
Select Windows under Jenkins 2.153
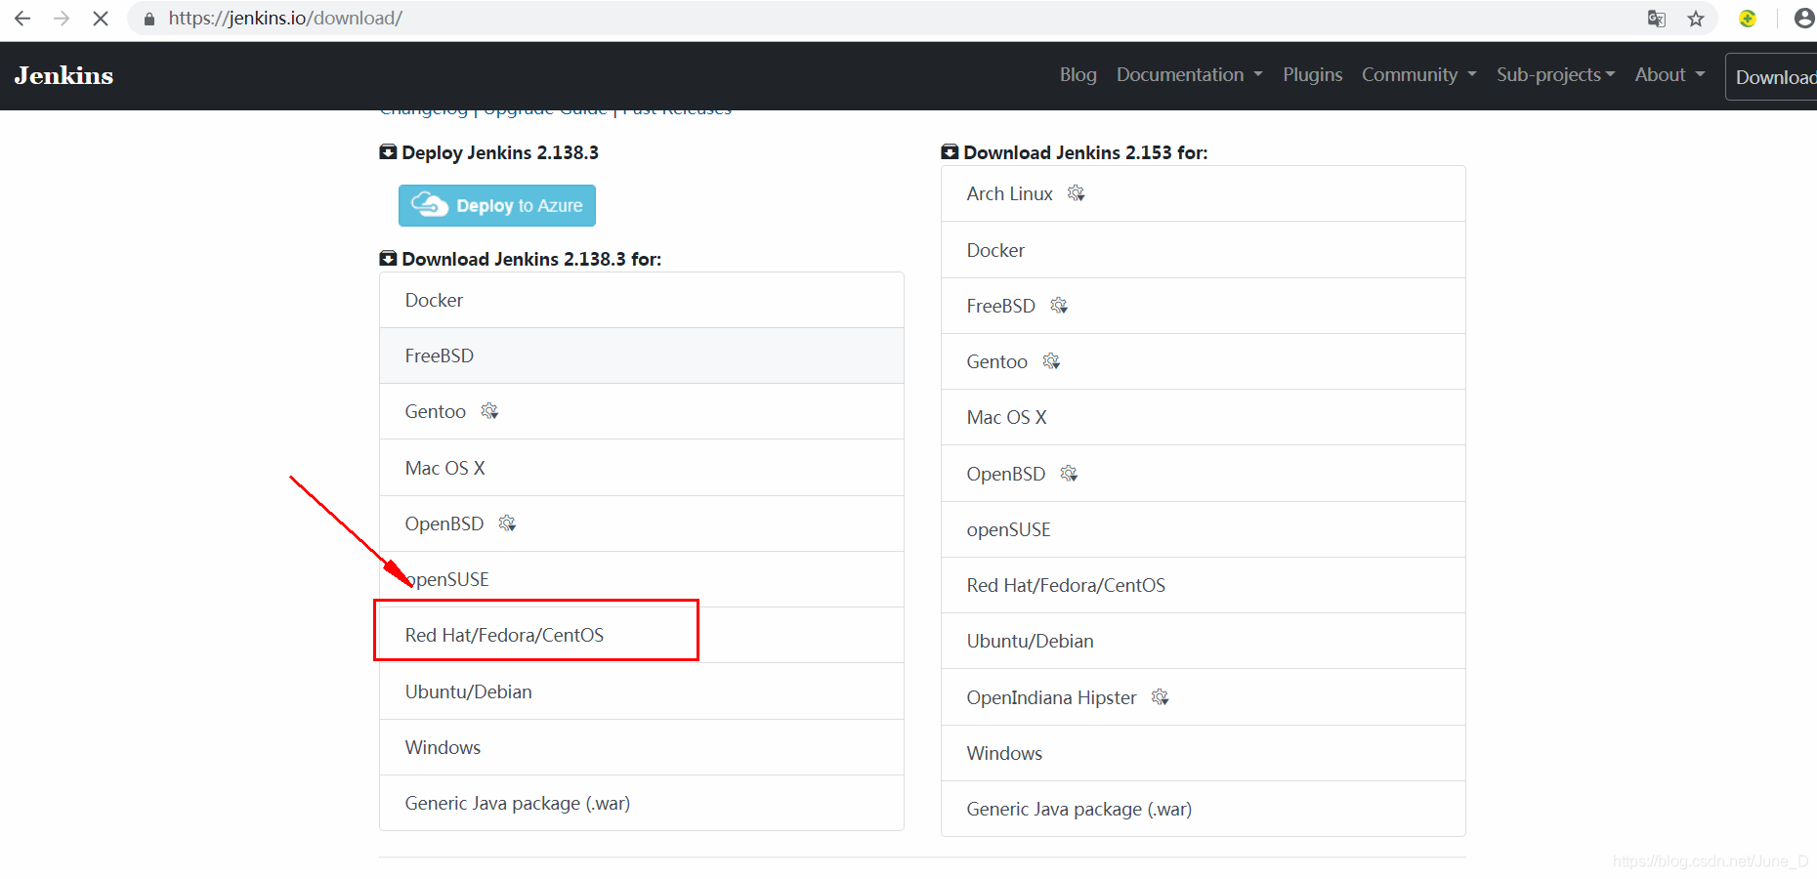pyautogui.click(x=1204, y=753)
